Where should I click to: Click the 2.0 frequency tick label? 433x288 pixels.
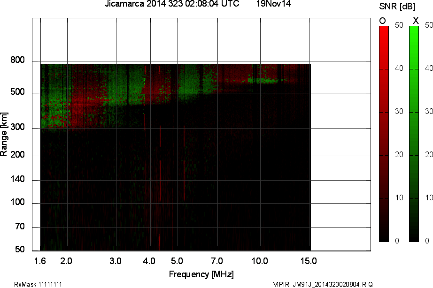click(x=66, y=261)
